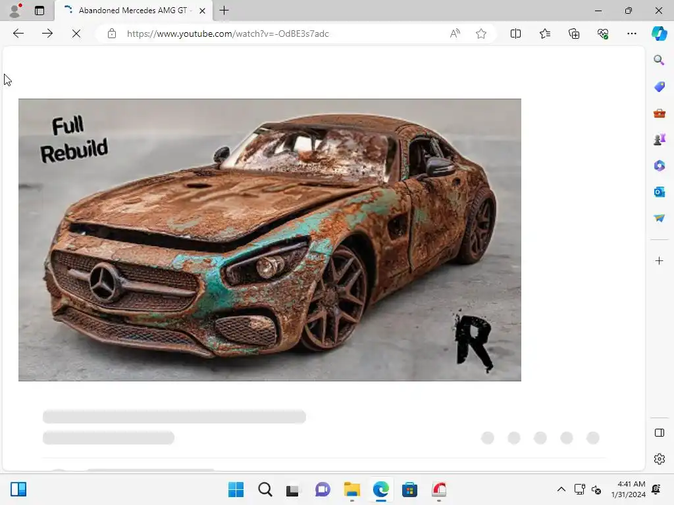The width and height of the screenshot is (674, 505).
Task: Open the tab actions menu icon
Action: coord(39,11)
